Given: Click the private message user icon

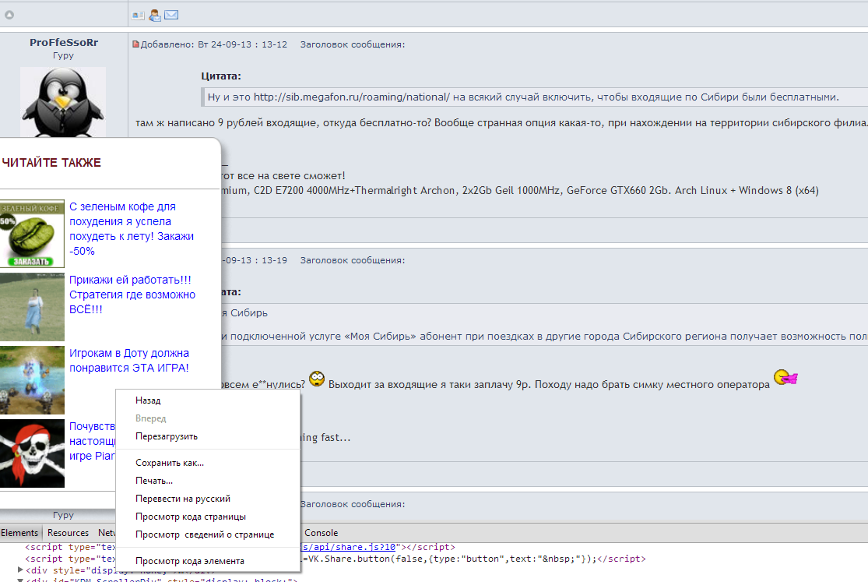Looking at the screenshot, I should 155,15.
